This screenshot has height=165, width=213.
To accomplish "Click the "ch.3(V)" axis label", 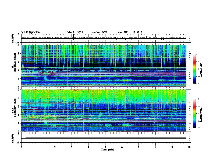I will click(13, 138).
